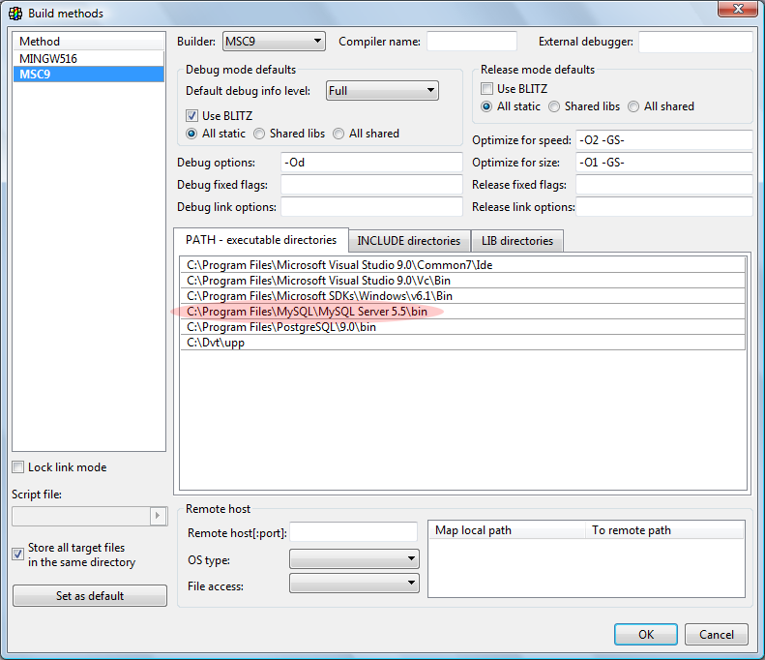Select All shared for release mode

click(x=633, y=106)
